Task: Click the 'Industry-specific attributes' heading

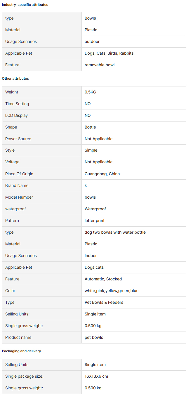Action: click(25, 5)
